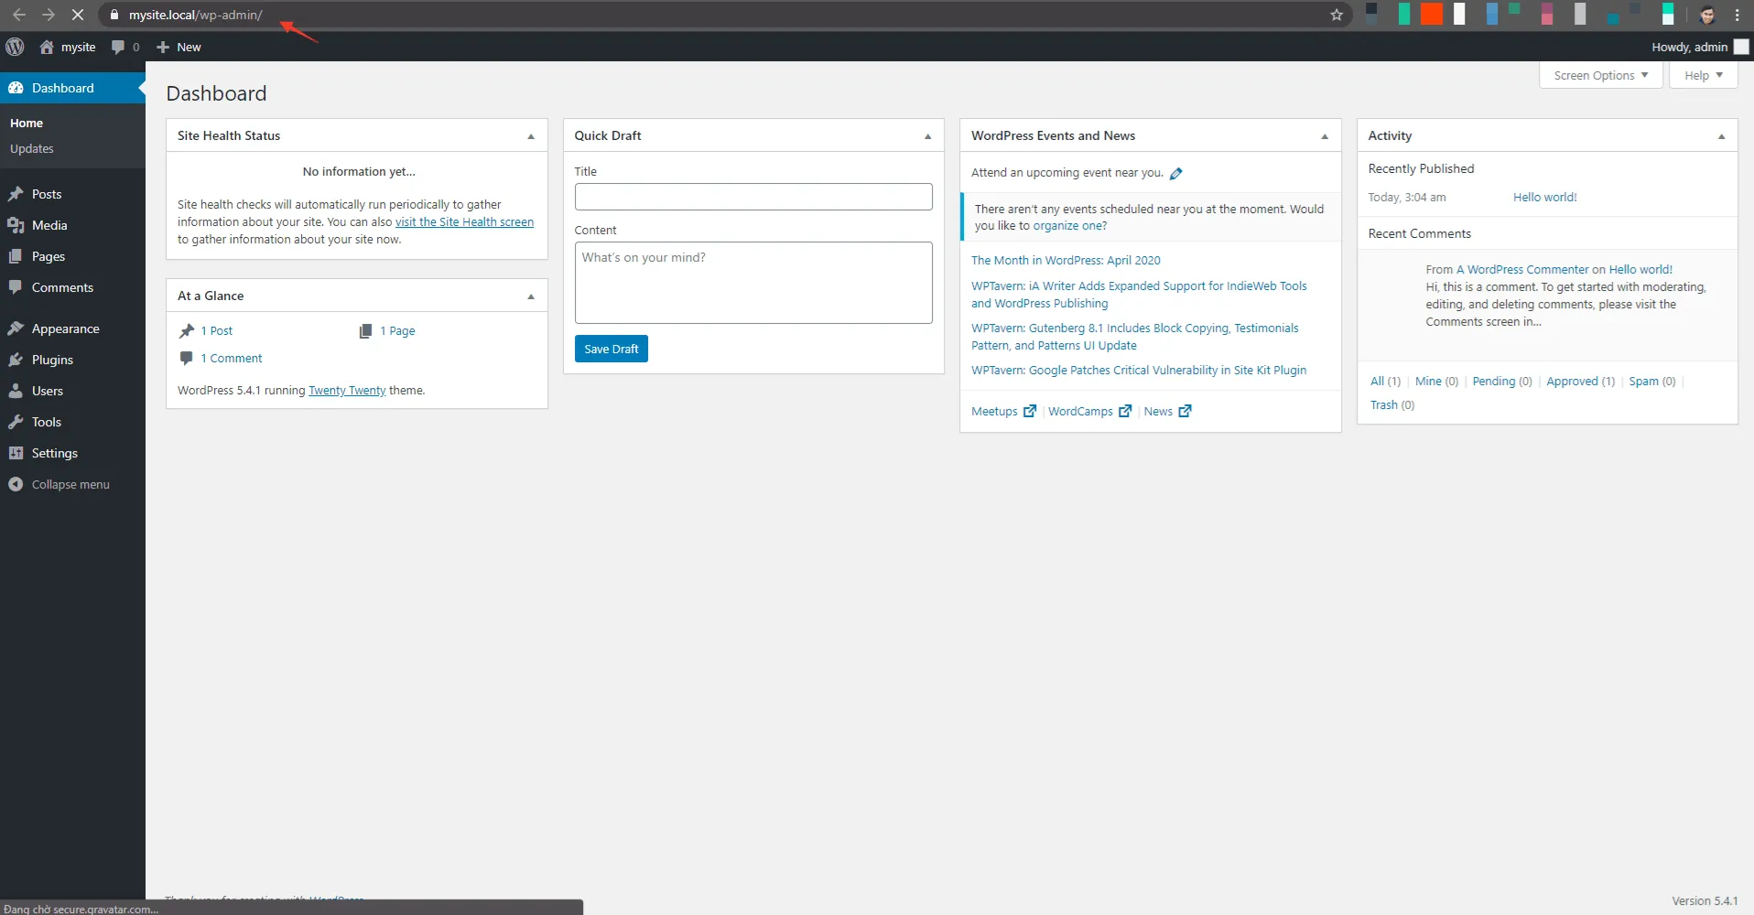The height and width of the screenshot is (915, 1754).
Task: Click Howdy, admin account menu
Action: 1700,47
